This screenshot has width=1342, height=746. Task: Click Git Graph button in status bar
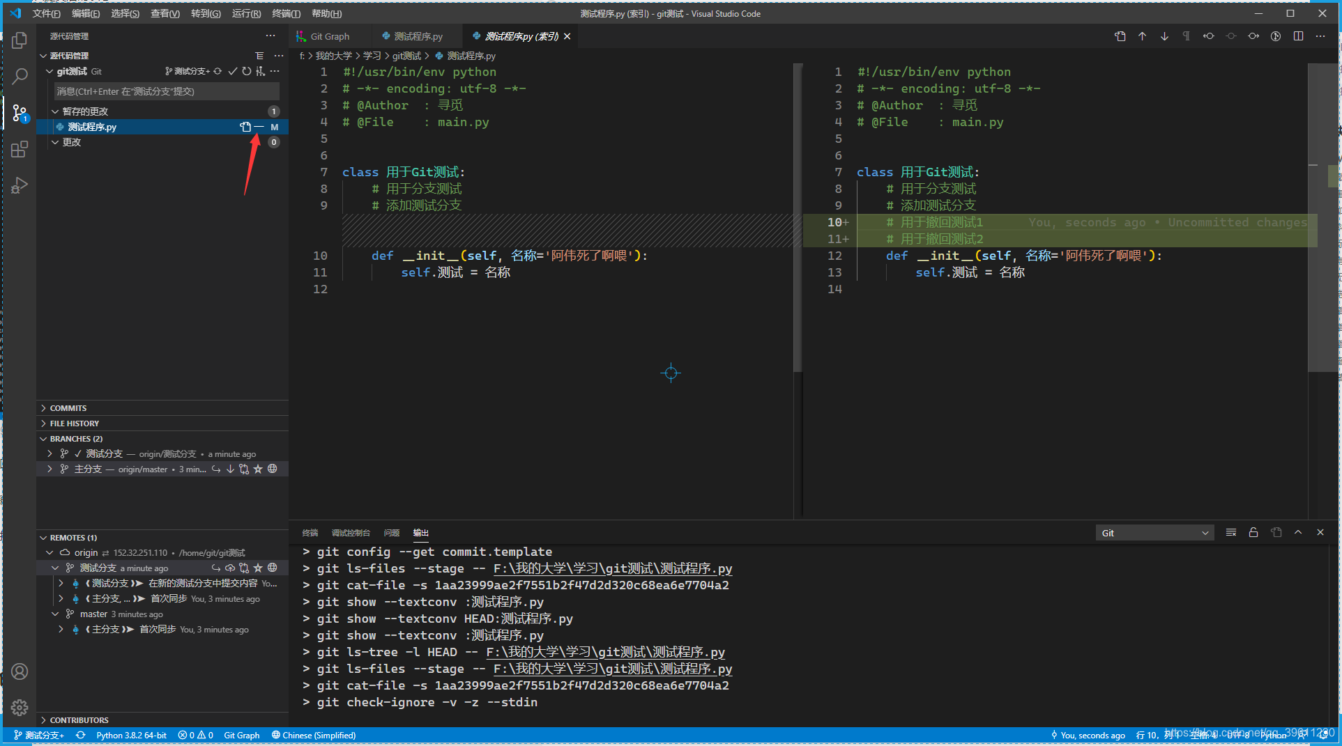click(x=241, y=736)
